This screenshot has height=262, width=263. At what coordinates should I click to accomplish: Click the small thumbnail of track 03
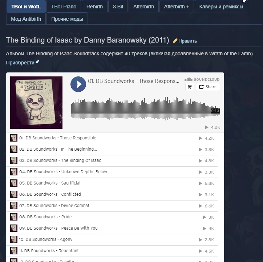point(14,160)
